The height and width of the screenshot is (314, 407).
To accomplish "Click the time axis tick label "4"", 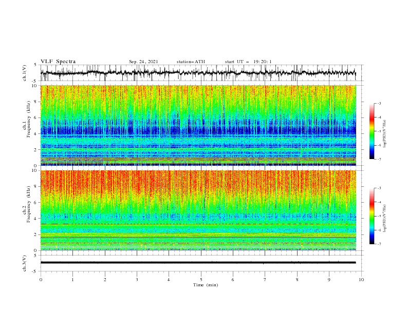I will tap(169, 280).
